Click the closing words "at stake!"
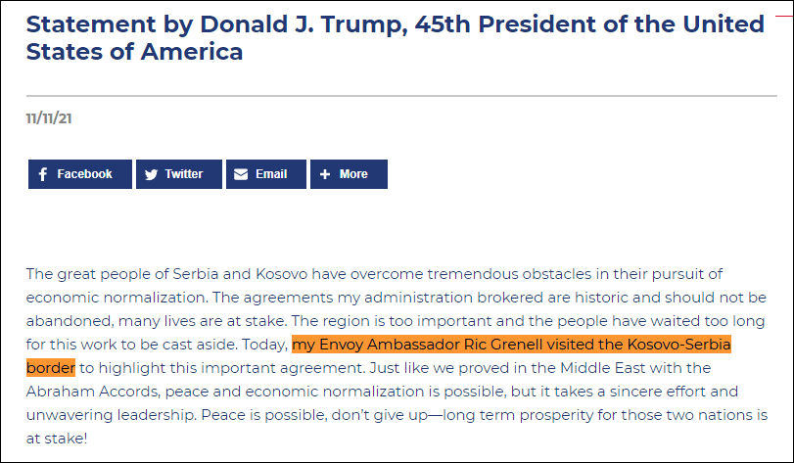The image size is (794, 463). tap(57, 439)
